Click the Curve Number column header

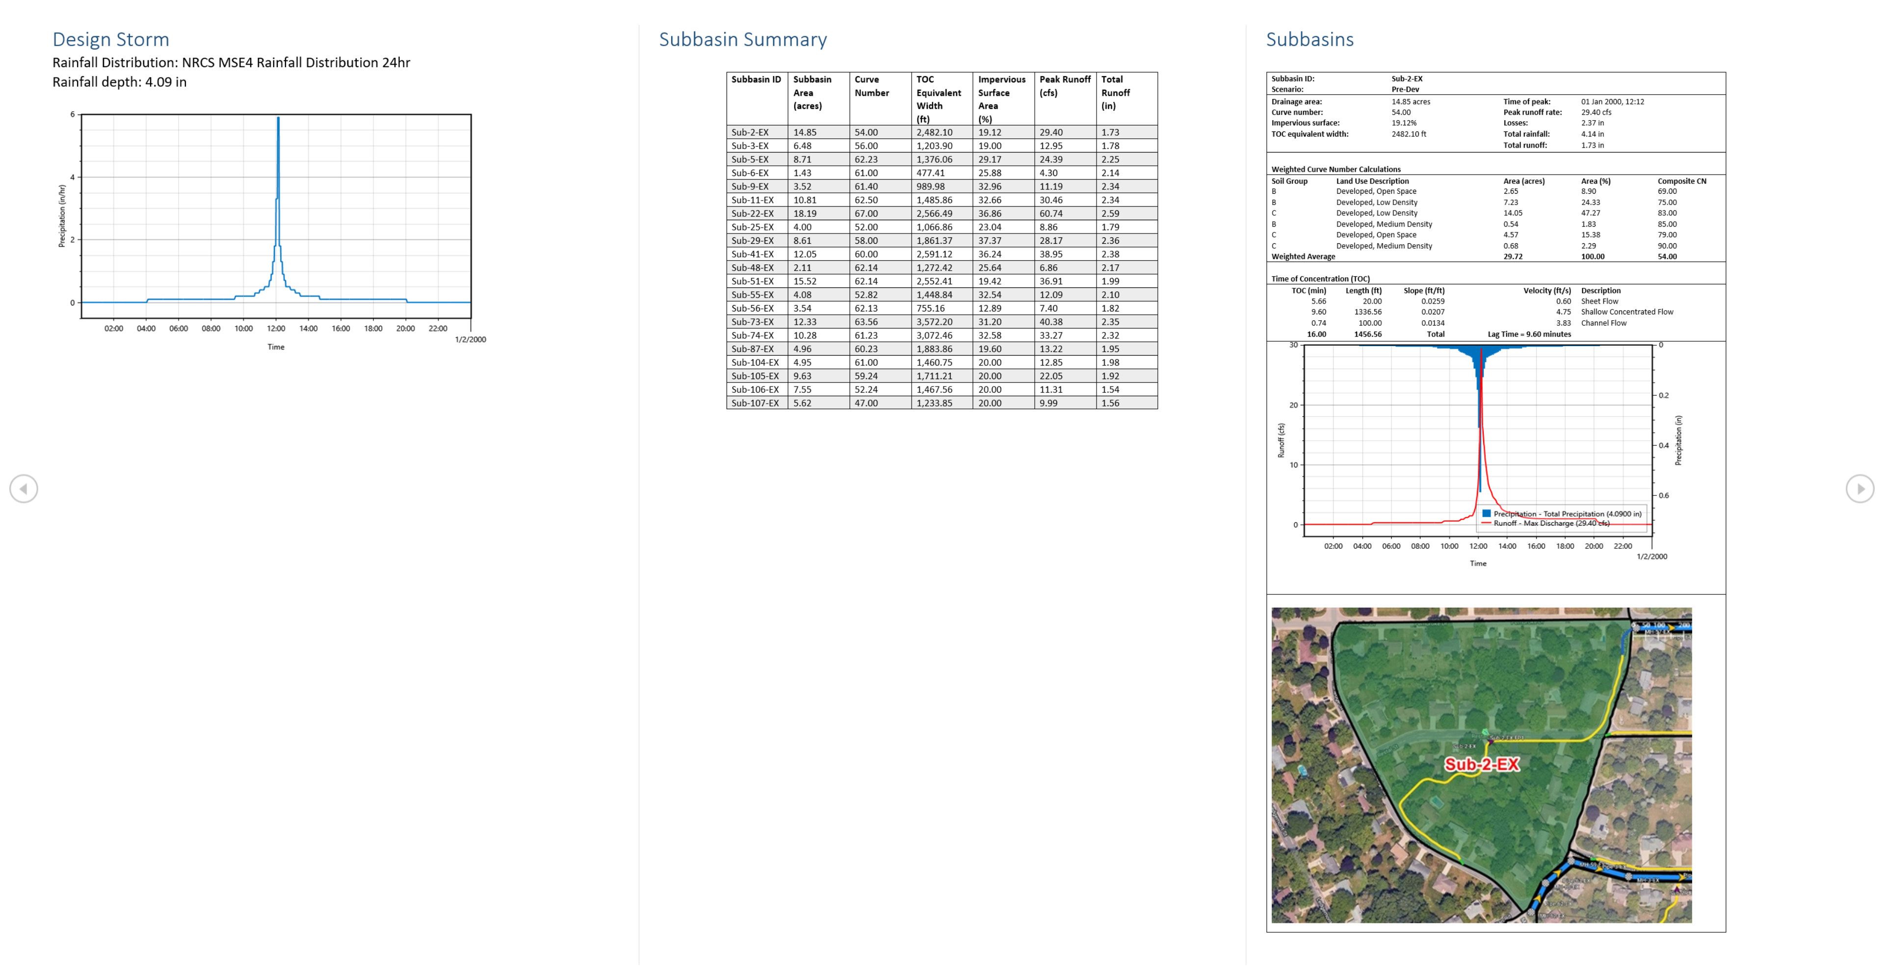tap(871, 85)
